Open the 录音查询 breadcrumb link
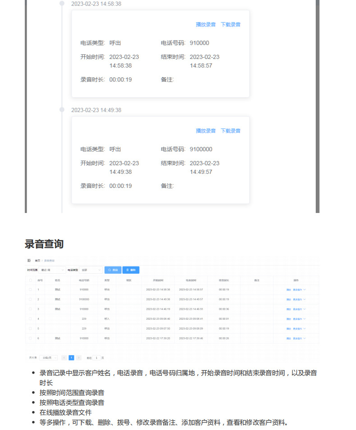The height and width of the screenshot is (430, 356). pos(50,261)
